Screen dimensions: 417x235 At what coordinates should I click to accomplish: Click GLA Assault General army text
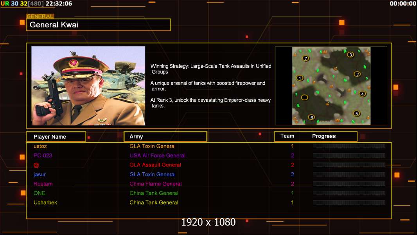155,165
